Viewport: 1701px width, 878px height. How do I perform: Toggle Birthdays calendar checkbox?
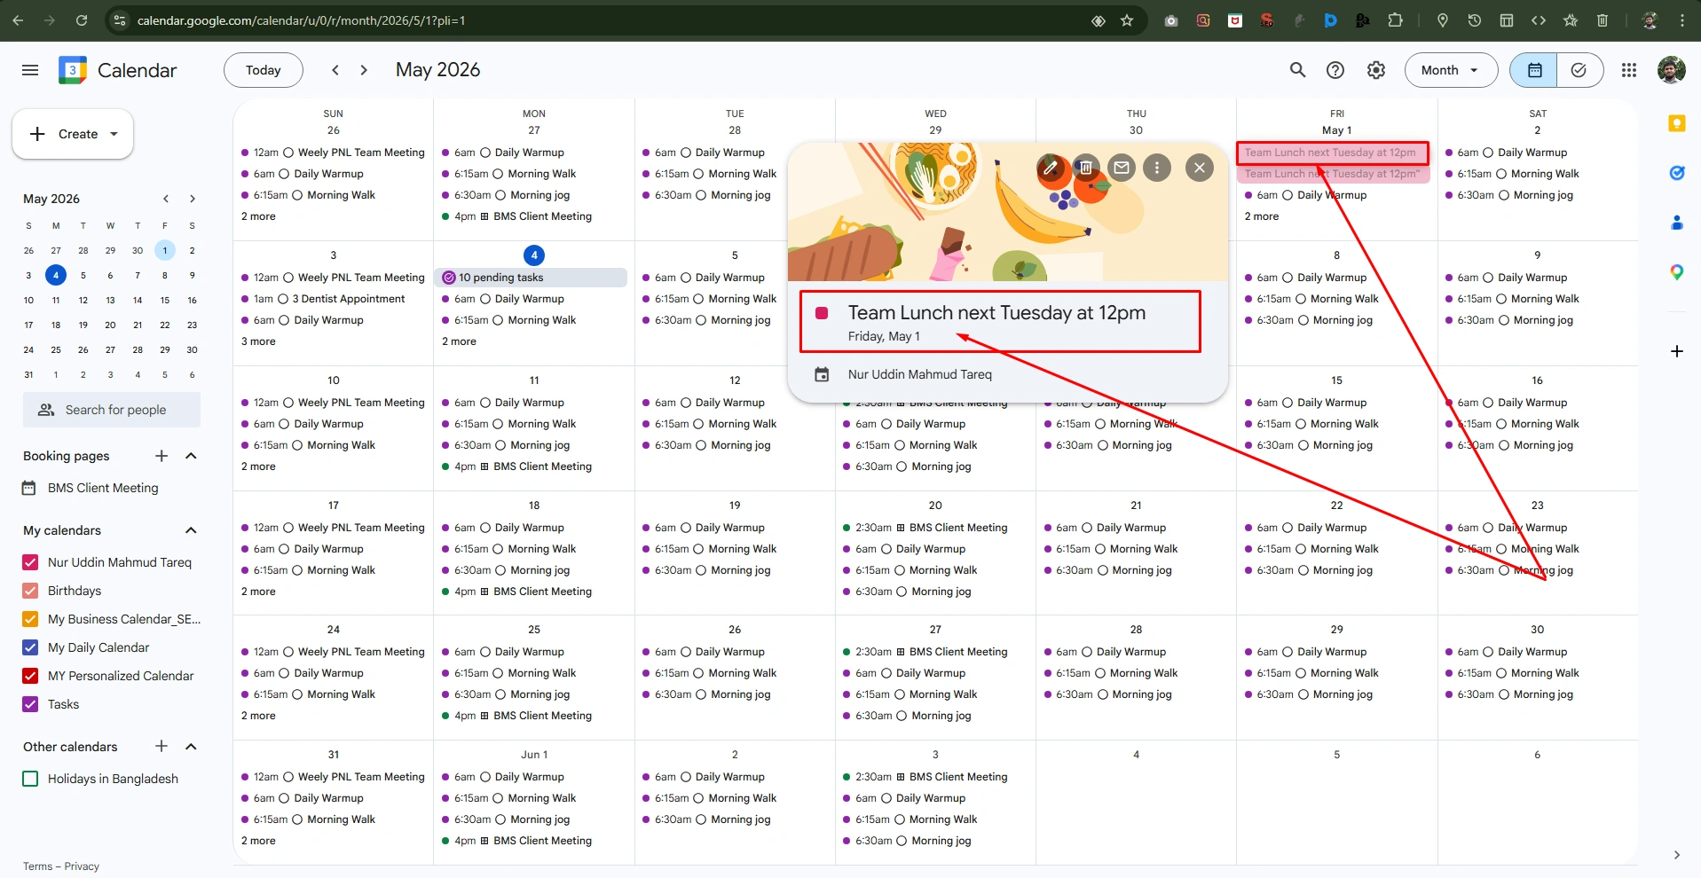click(x=30, y=591)
